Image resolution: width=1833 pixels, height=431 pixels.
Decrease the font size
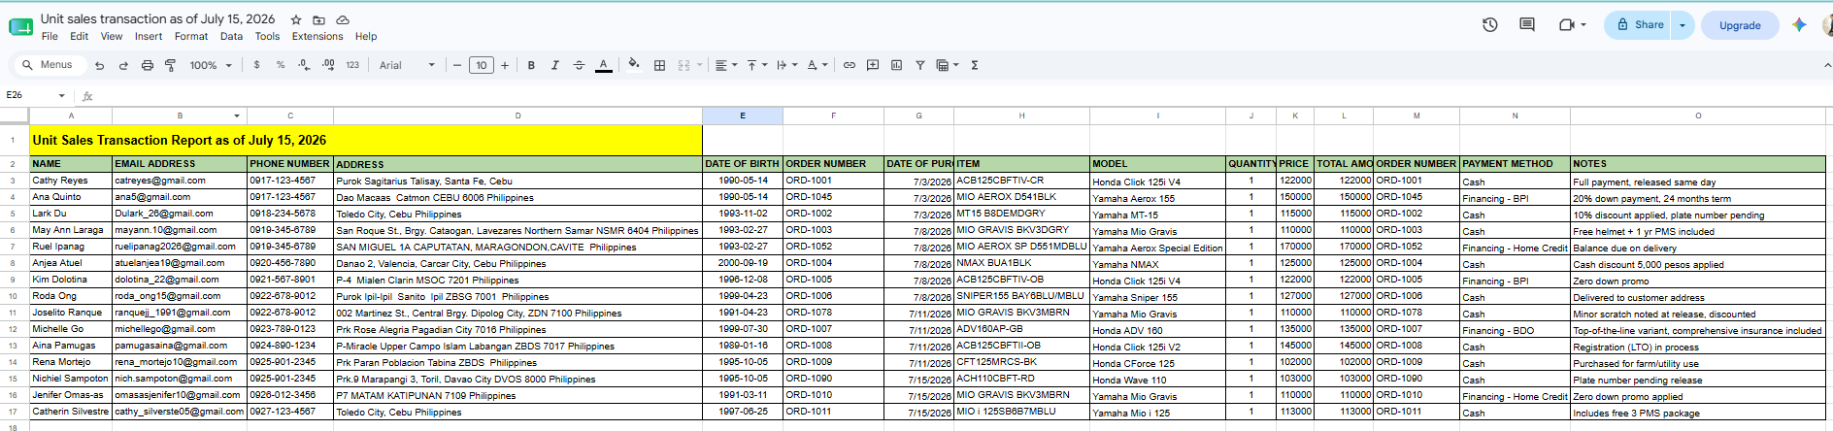tap(457, 65)
